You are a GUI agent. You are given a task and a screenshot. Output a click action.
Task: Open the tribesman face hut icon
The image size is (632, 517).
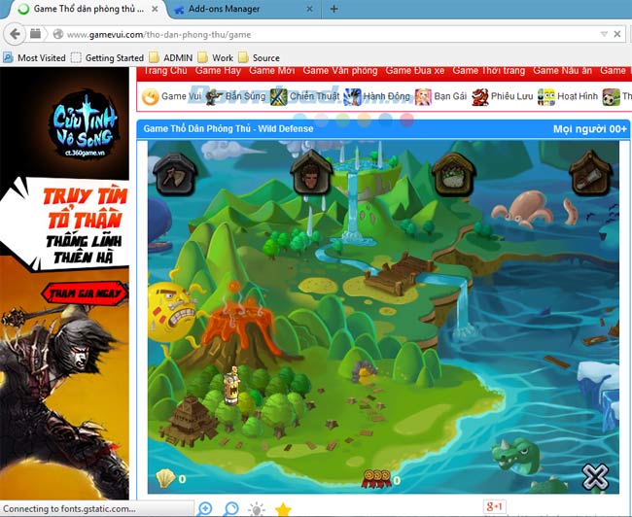pos(311,172)
